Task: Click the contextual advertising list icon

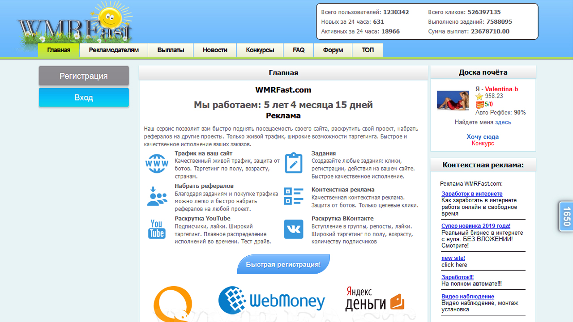Action: (294, 196)
